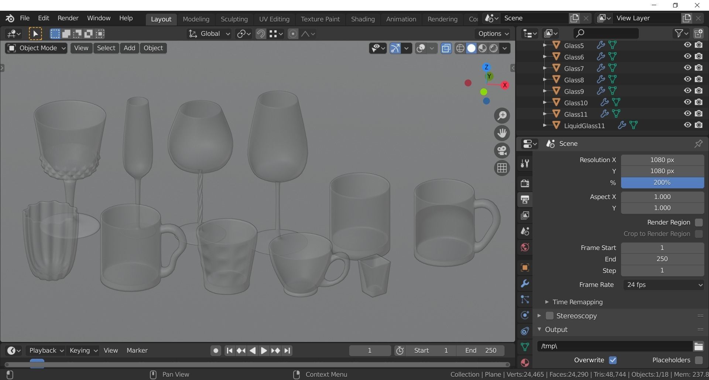This screenshot has height=380, width=709.
Task: Select the Tweak select tool icon
Action: click(35, 34)
